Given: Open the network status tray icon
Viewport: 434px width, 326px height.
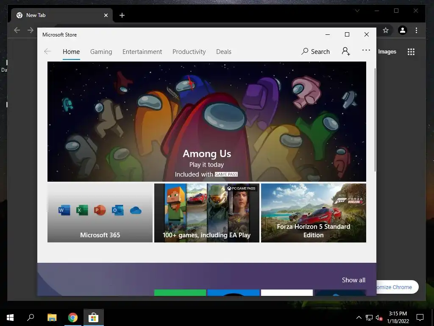Looking at the screenshot, I should tap(369, 318).
